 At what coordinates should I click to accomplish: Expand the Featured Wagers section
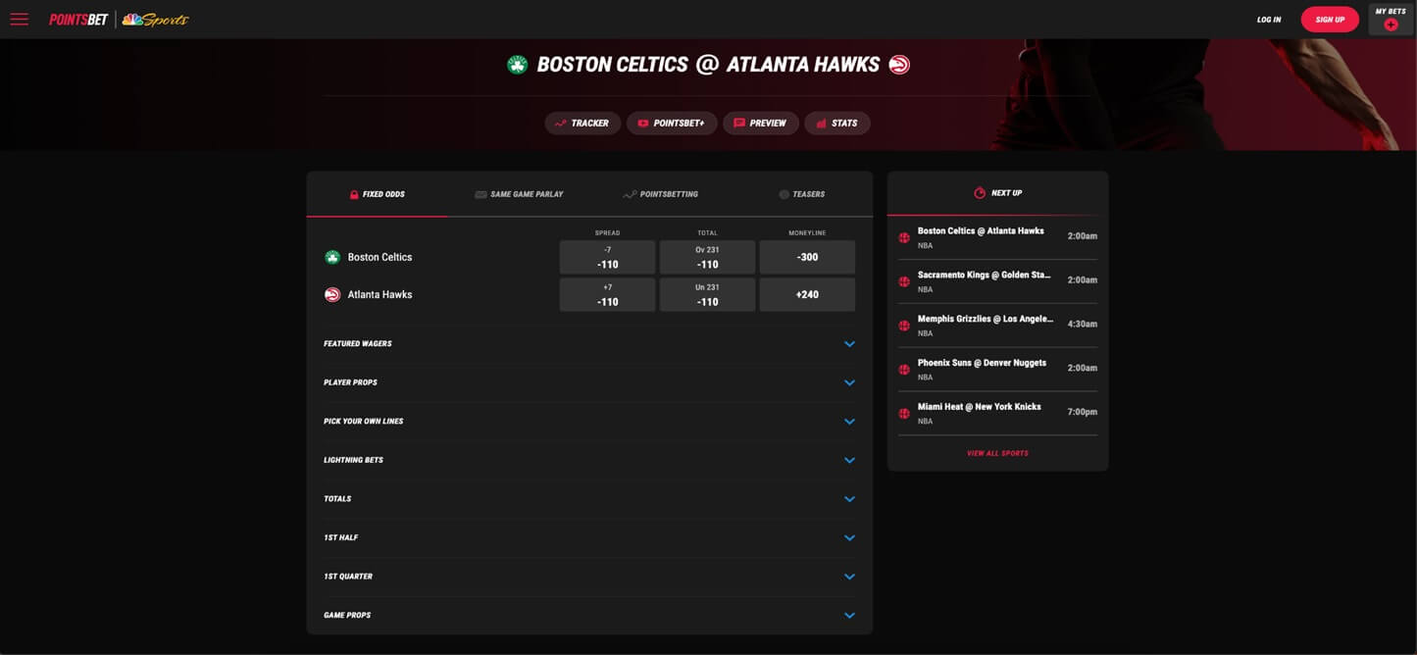589,344
